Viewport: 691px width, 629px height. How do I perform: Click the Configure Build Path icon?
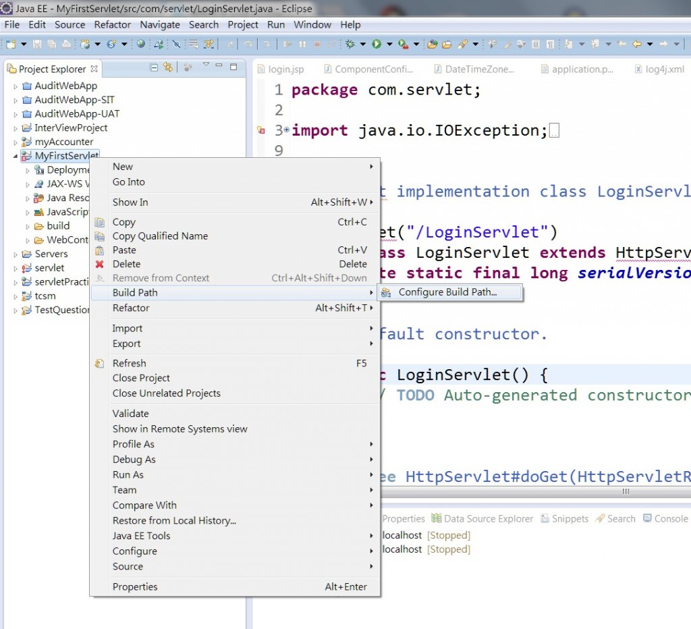(x=386, y=293)
